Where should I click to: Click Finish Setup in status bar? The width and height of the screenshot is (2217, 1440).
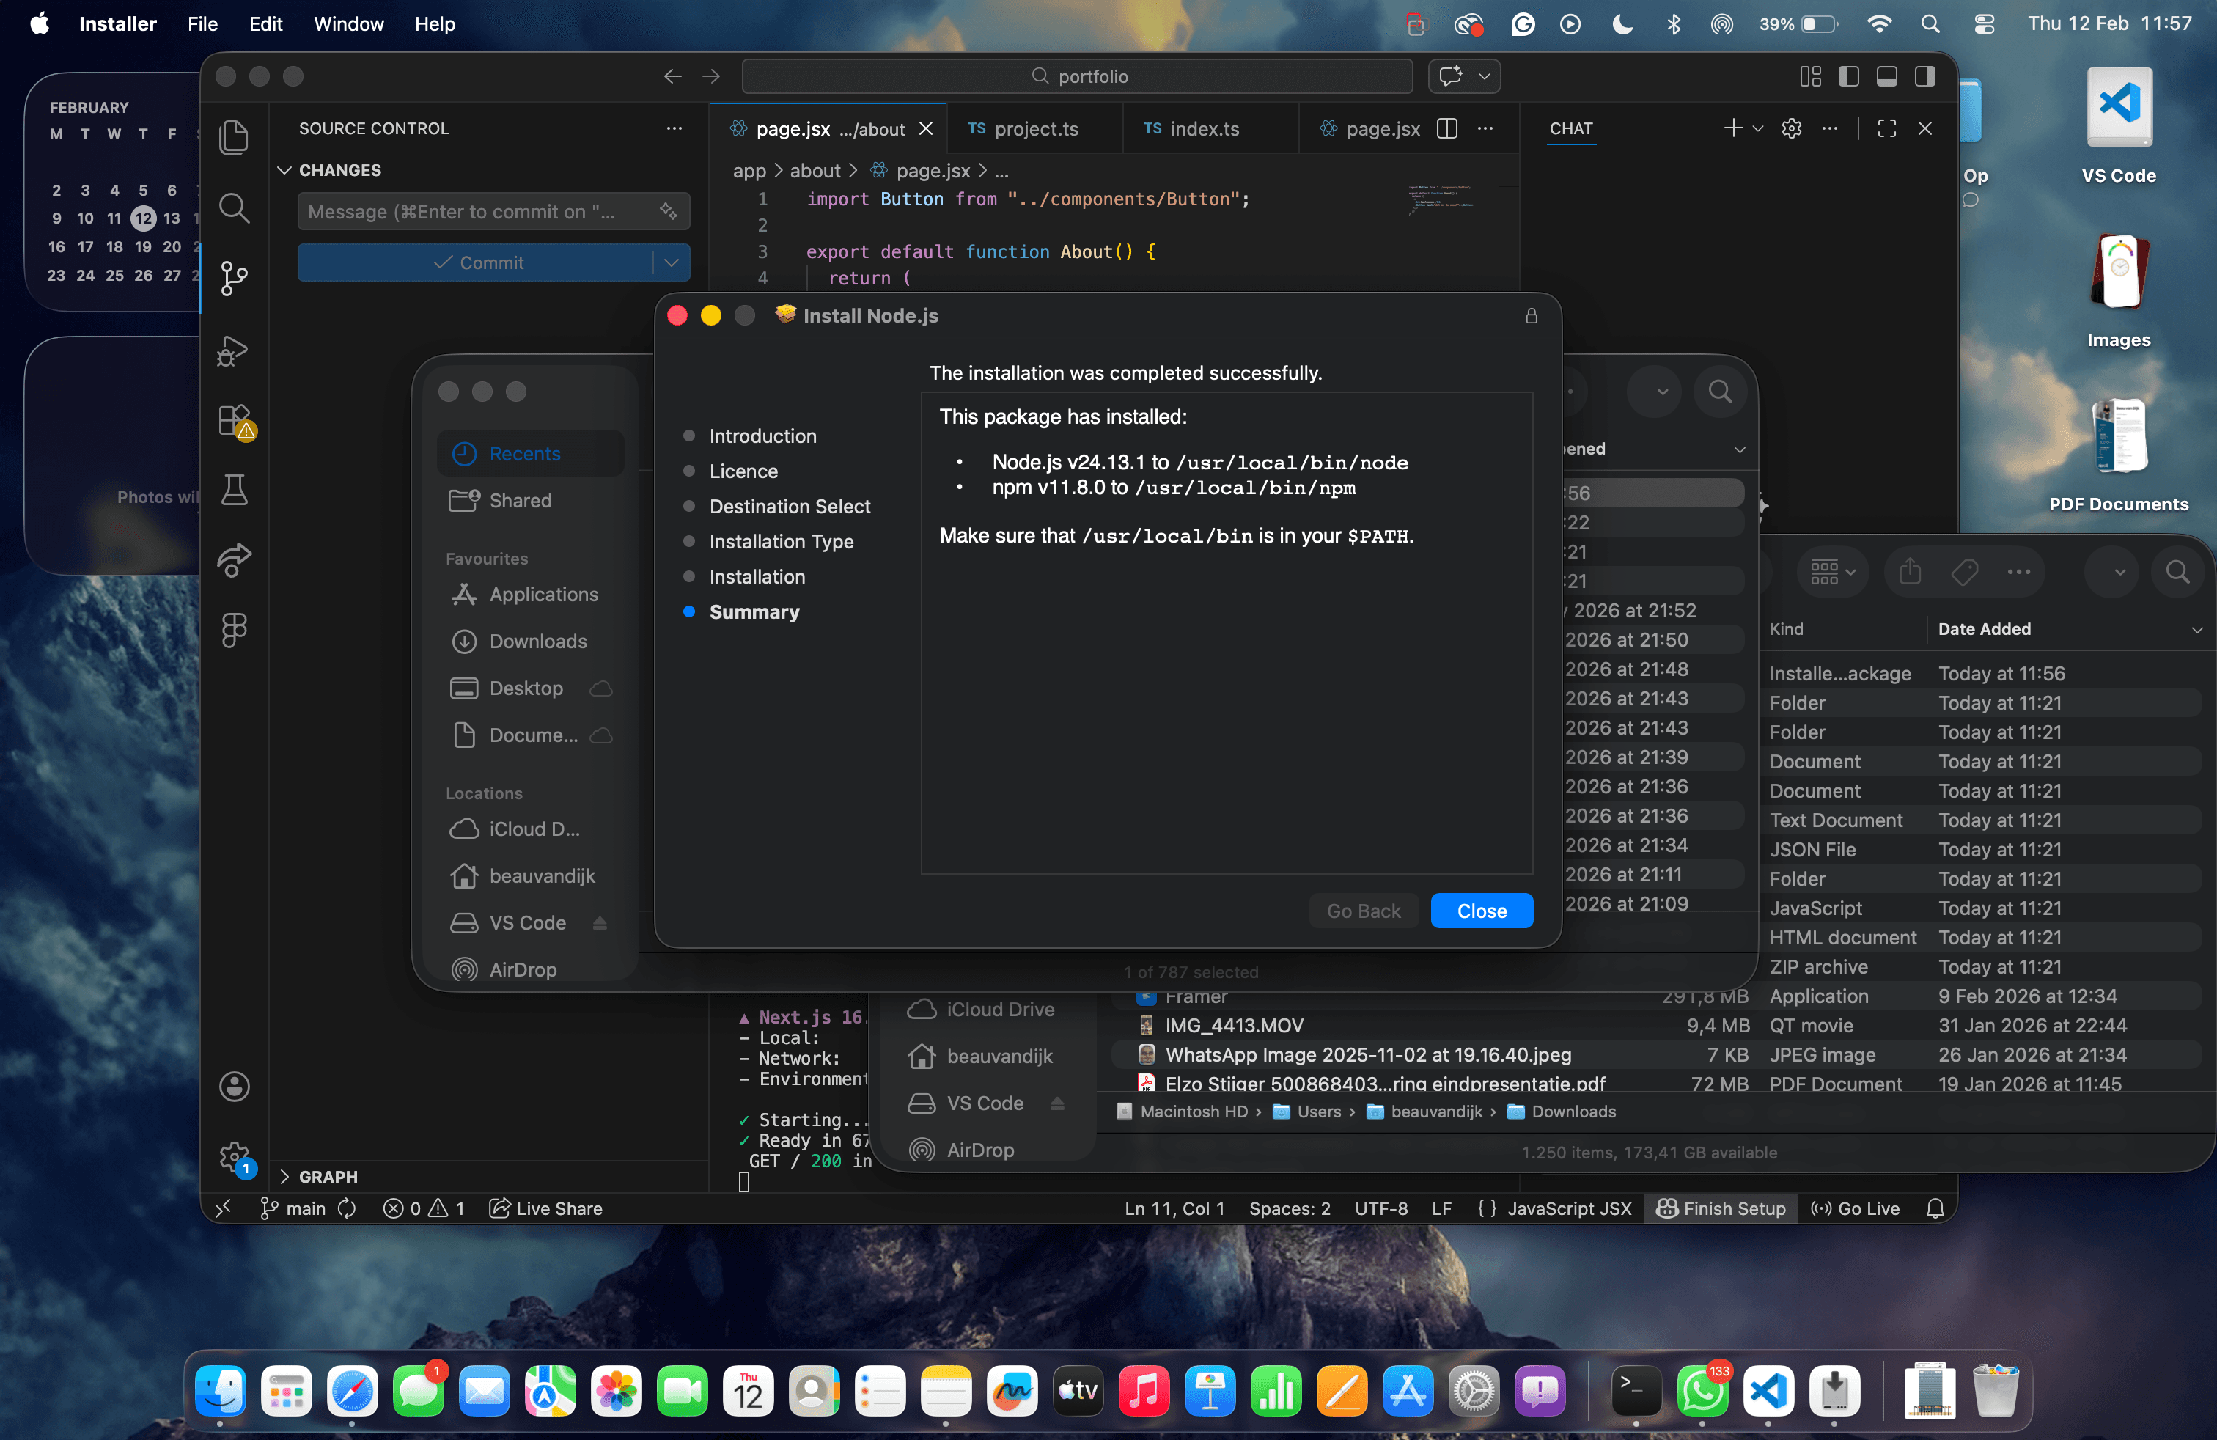pos(1721,1208)
